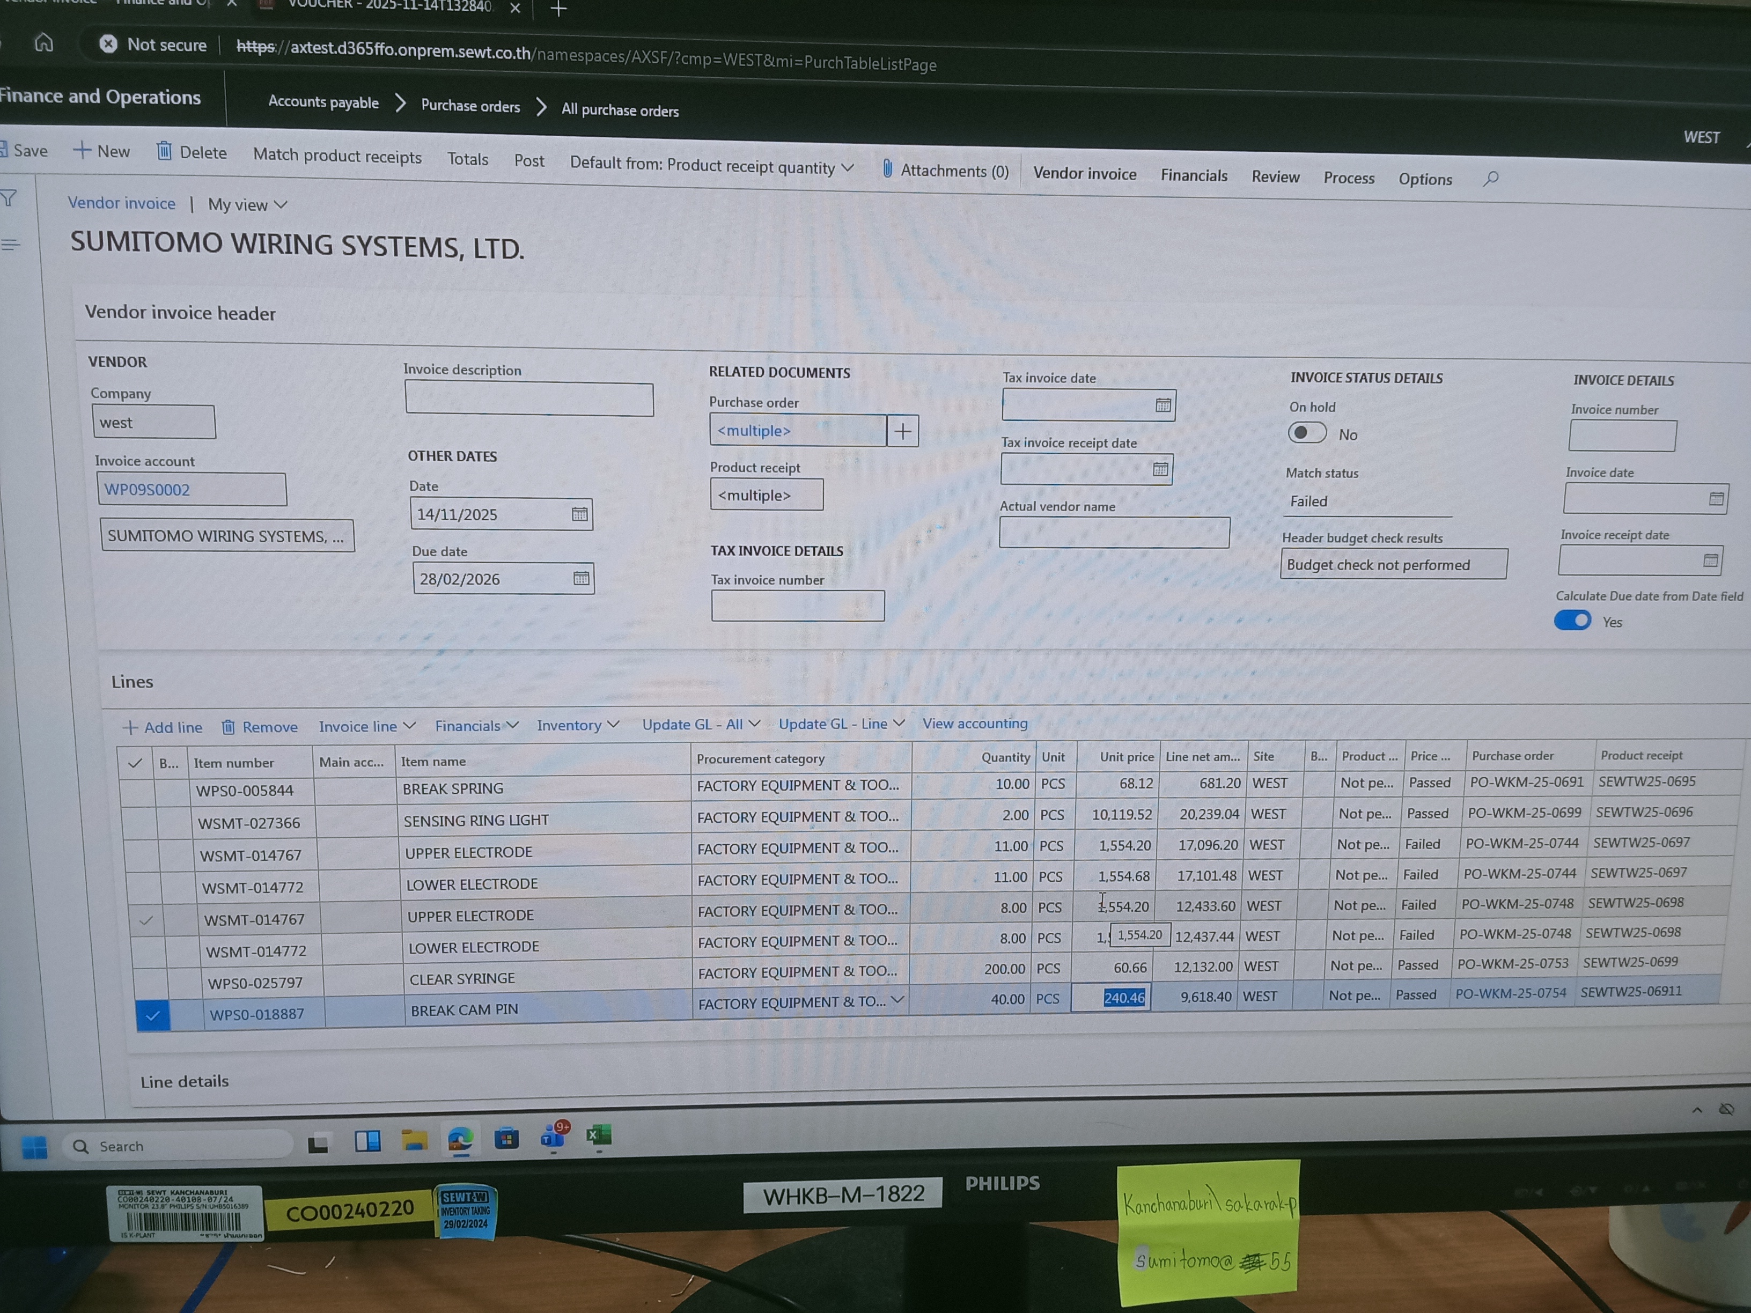Click the search magnifier in action bar
This screenshot has width=1751, height=1313.
1491,179
